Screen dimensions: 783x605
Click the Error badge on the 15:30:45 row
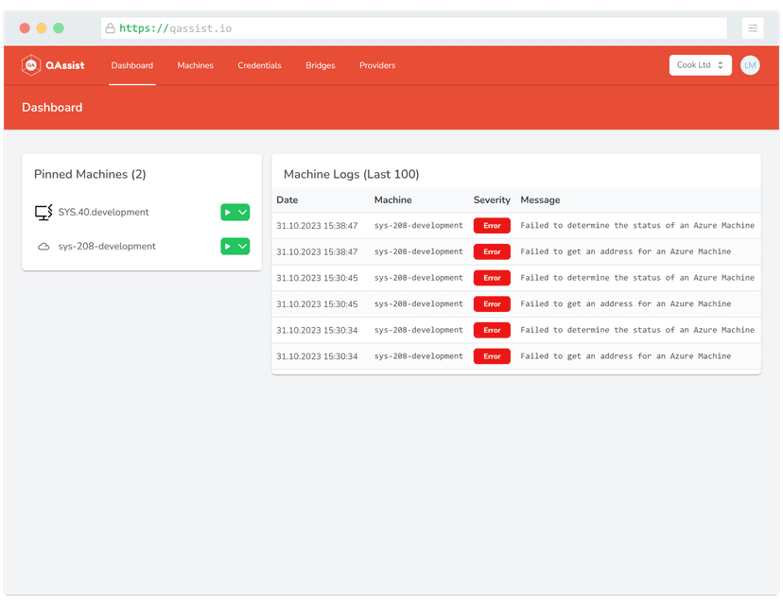tap(492, 278)
